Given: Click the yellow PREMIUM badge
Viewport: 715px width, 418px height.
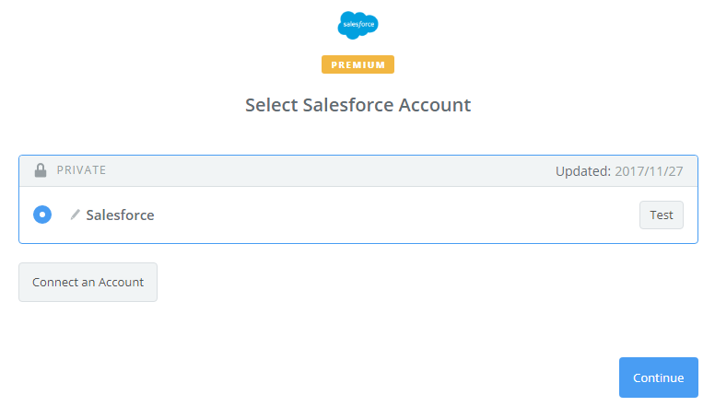Looking at the screenshot, I should [x=357, y=64].
